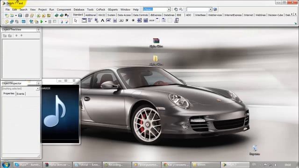Select the arrow pointer in component palette
The image size is (299, 168).
pyautogui.click(x=76, y=21)
